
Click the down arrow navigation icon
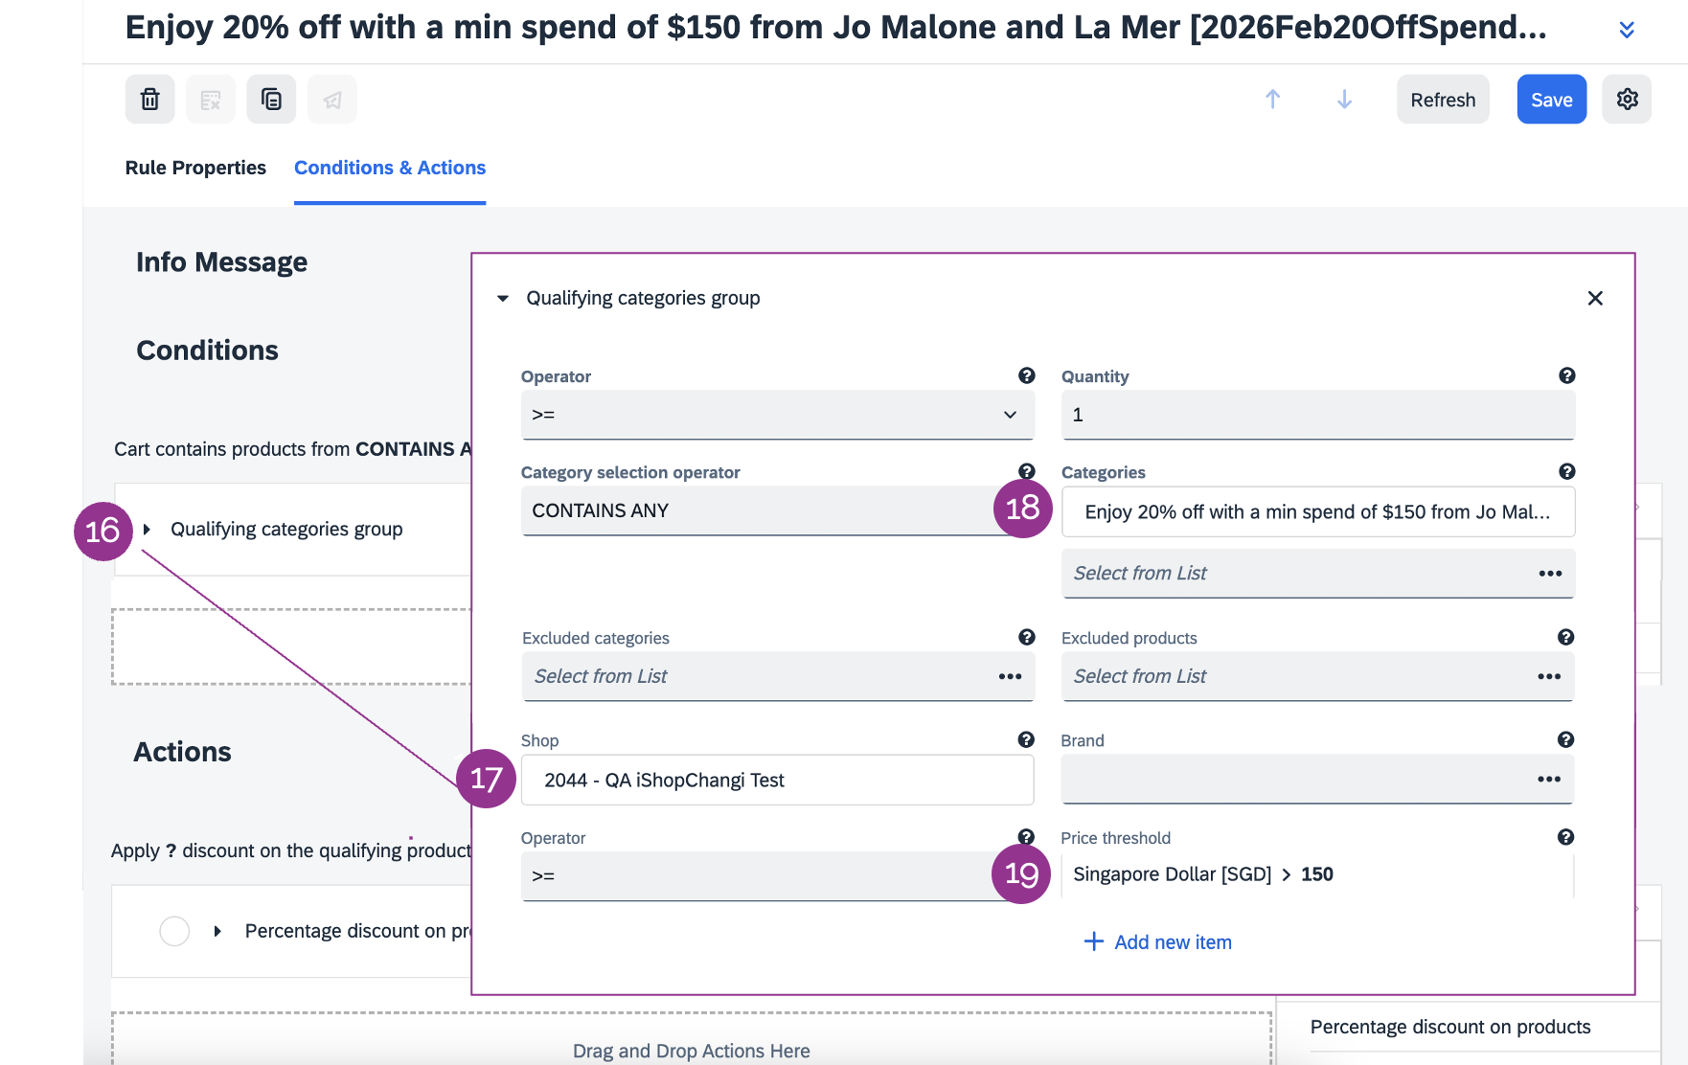click(x=1344, y=100)
